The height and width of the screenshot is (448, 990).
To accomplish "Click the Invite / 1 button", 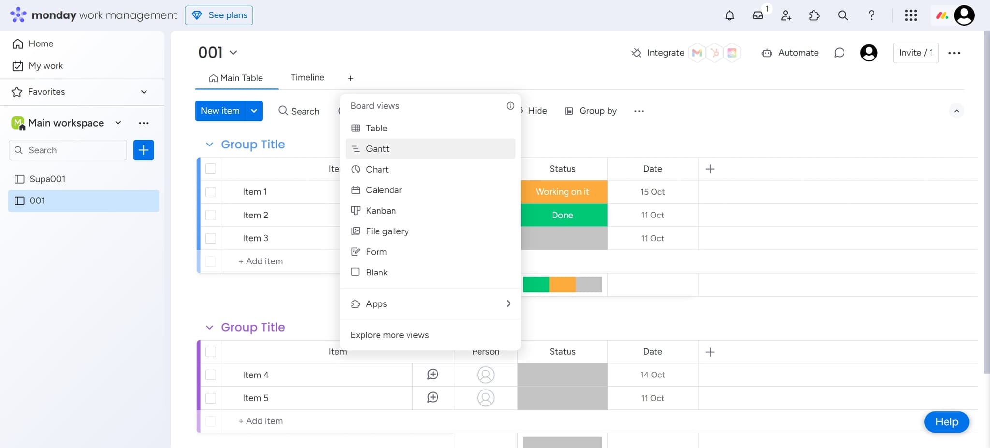I will point(915,53).
